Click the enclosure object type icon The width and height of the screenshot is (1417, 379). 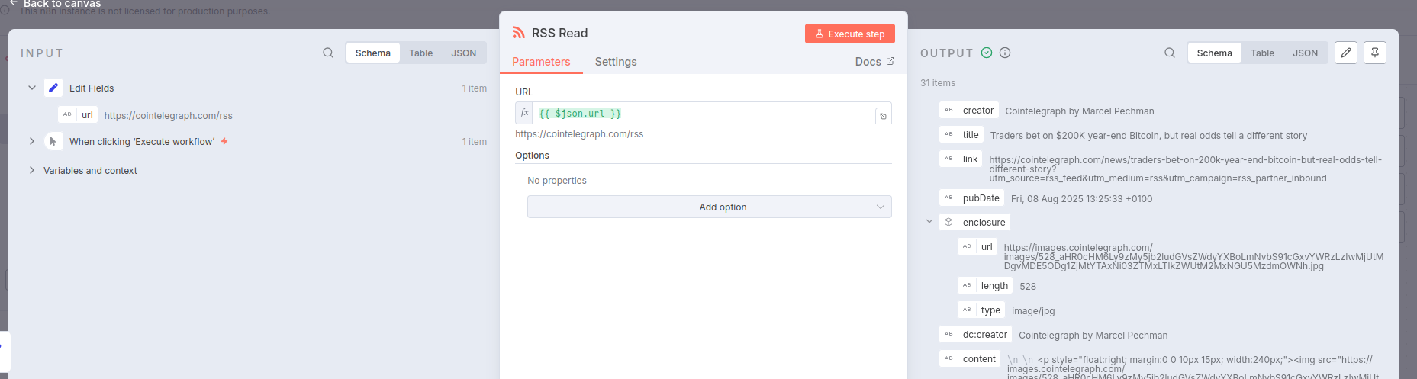point(948,222)
